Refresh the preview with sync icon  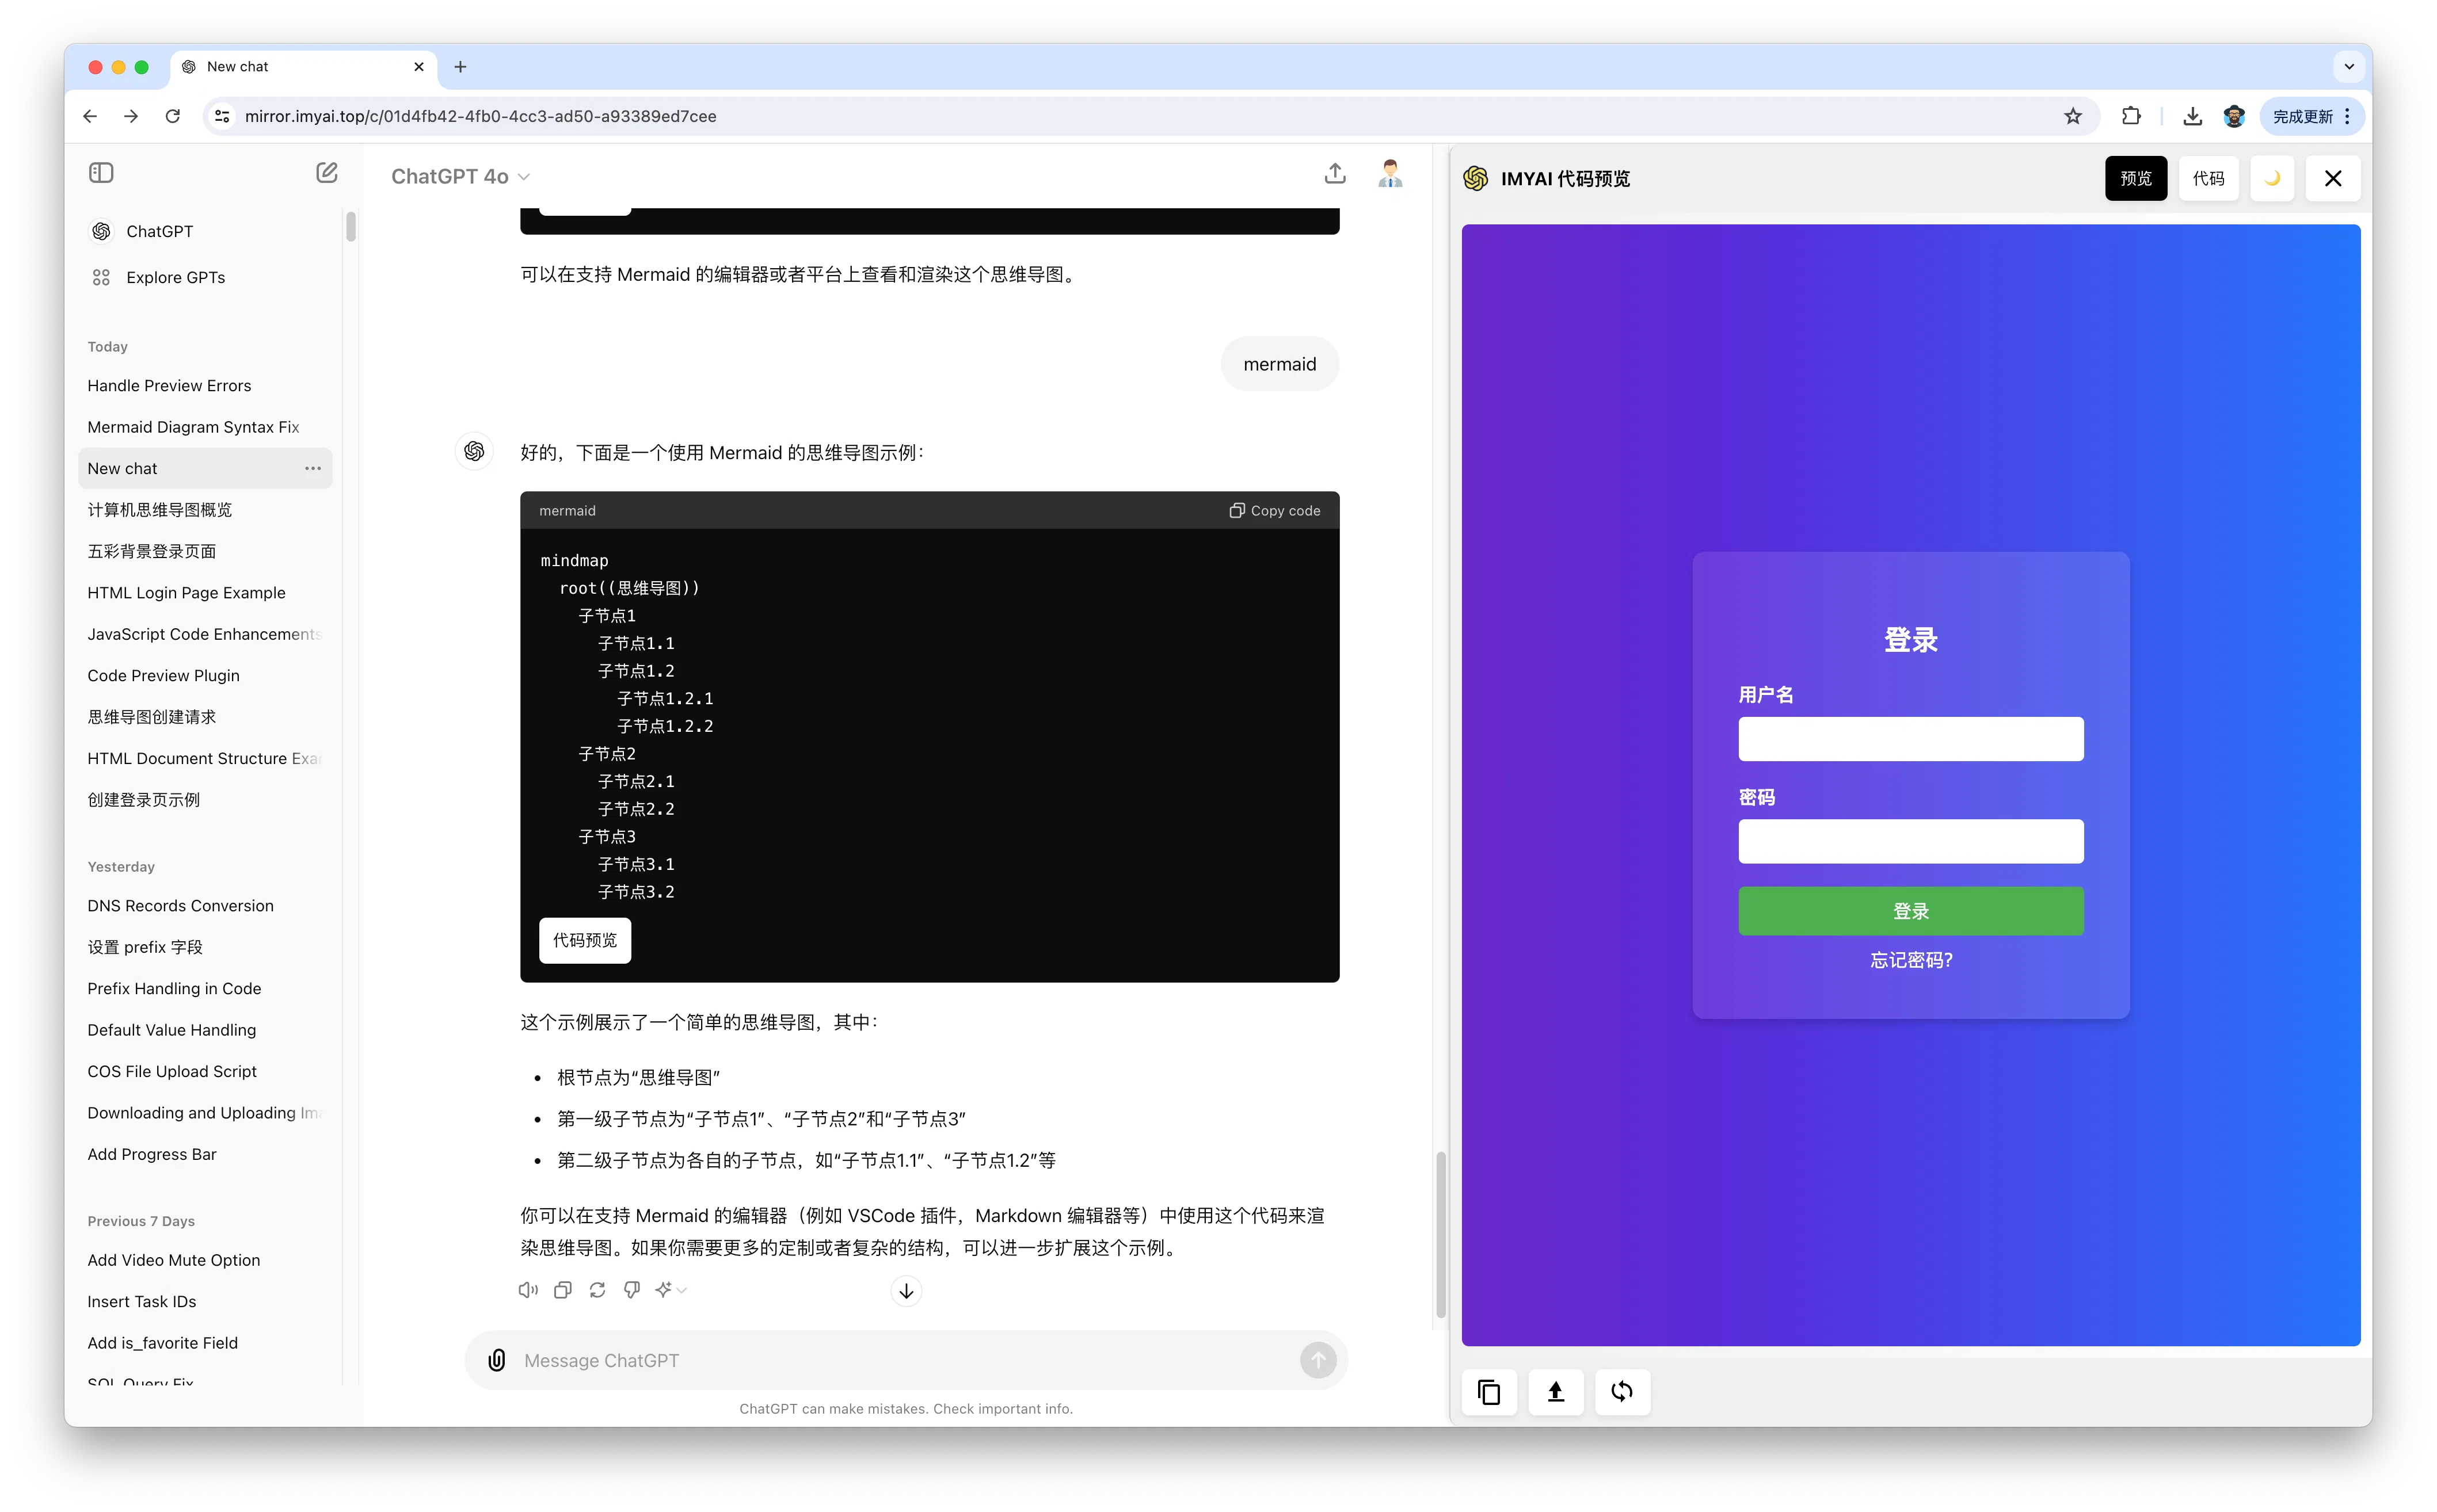(x=1621, y=1392)
